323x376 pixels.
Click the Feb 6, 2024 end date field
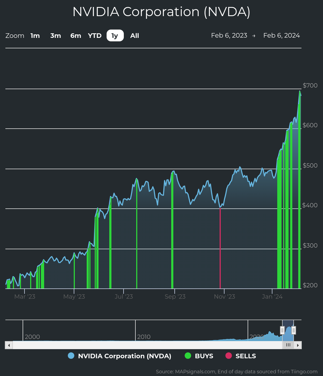click(x=282, y=35)
